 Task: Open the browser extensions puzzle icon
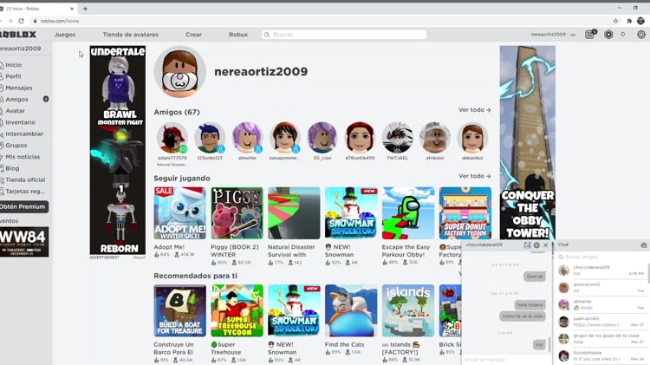click(629, 21)
